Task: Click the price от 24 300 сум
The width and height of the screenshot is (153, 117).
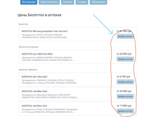Action: (124, 54)
